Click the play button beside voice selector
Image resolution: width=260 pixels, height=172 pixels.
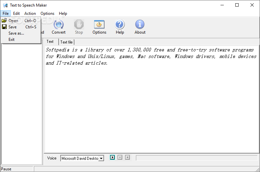(x=112, y=157)
